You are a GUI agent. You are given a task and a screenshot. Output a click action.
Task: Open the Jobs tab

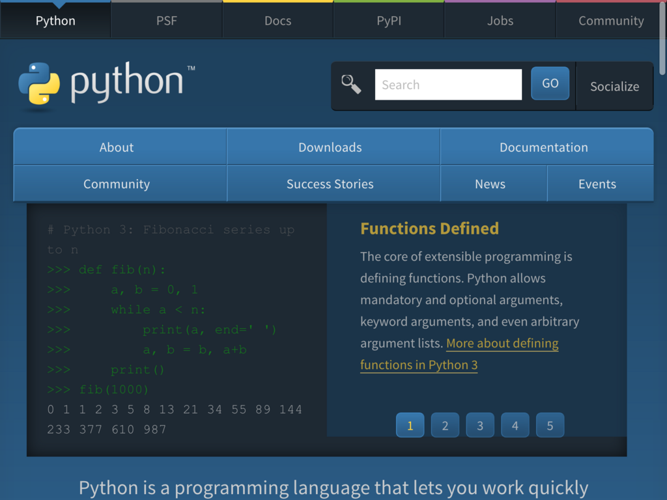point(500,20)
